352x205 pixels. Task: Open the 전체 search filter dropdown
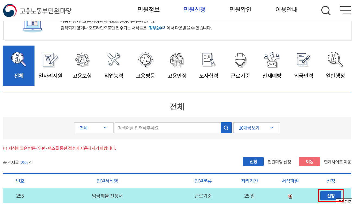(94, 127)
